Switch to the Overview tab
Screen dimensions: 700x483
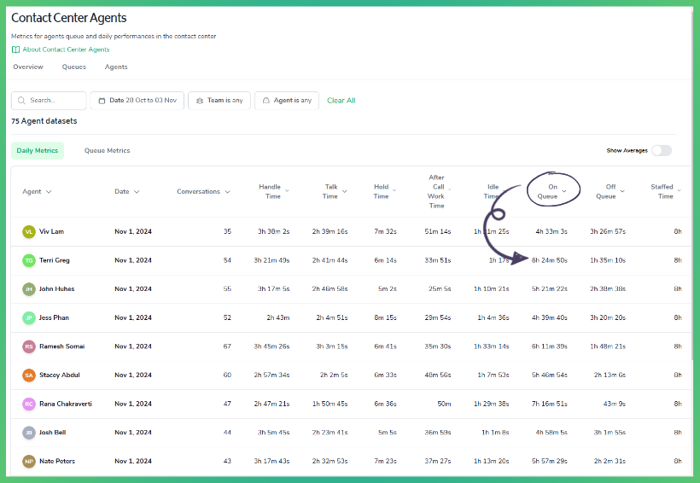(x=28, y=67)
